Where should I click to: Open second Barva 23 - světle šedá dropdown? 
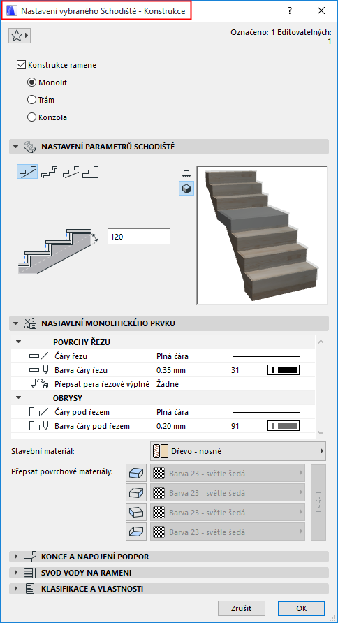pos(228,492)
